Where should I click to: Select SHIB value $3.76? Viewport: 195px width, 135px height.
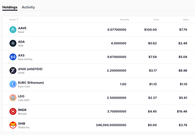click(183, 125)
